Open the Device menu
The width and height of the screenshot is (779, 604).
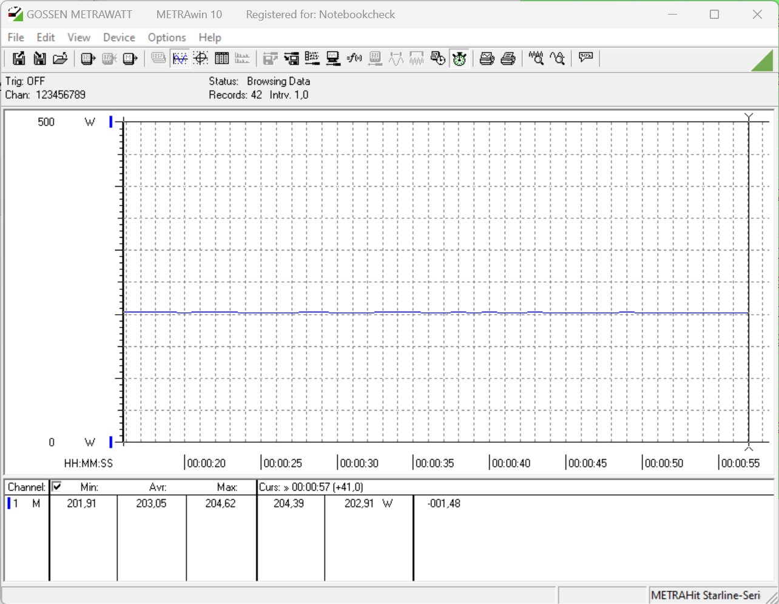119,38
